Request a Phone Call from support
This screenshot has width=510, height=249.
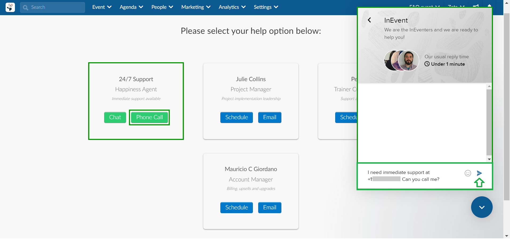pos(149,117)
